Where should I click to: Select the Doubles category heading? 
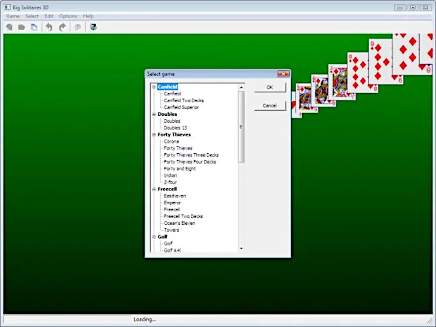click(x=167, y=114)
